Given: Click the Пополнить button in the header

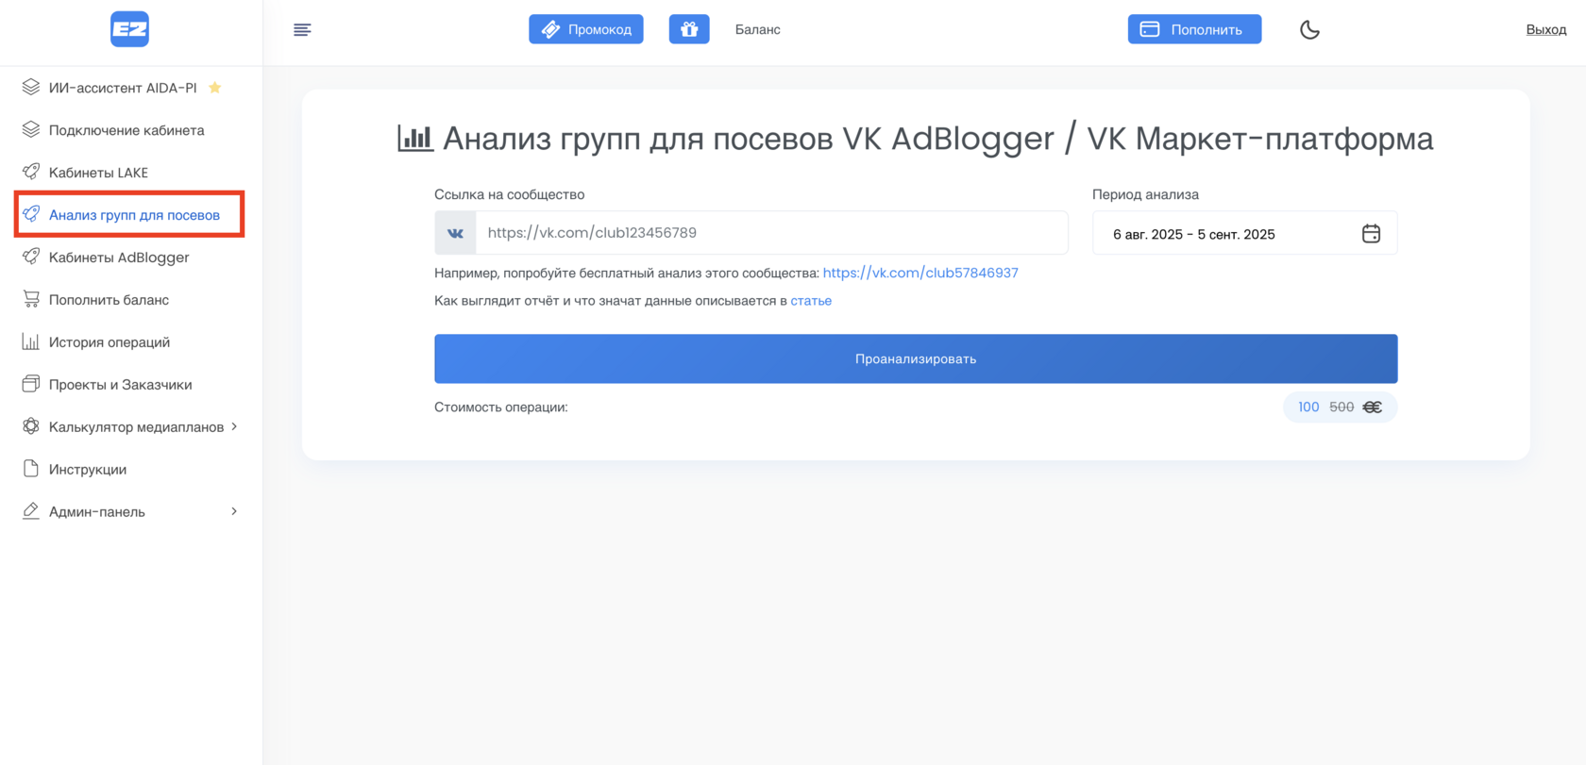Looking at the screenshot, I should click(1194, 29).
